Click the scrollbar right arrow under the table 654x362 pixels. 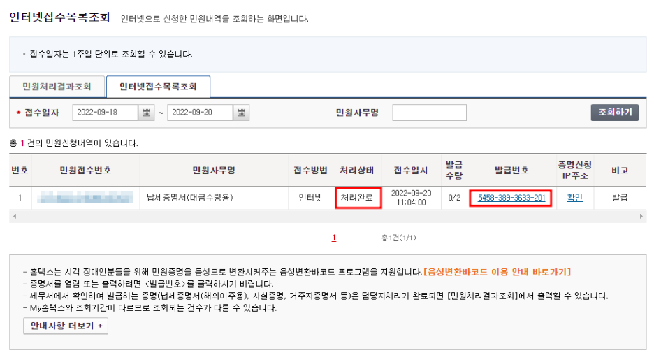[641, 217]
